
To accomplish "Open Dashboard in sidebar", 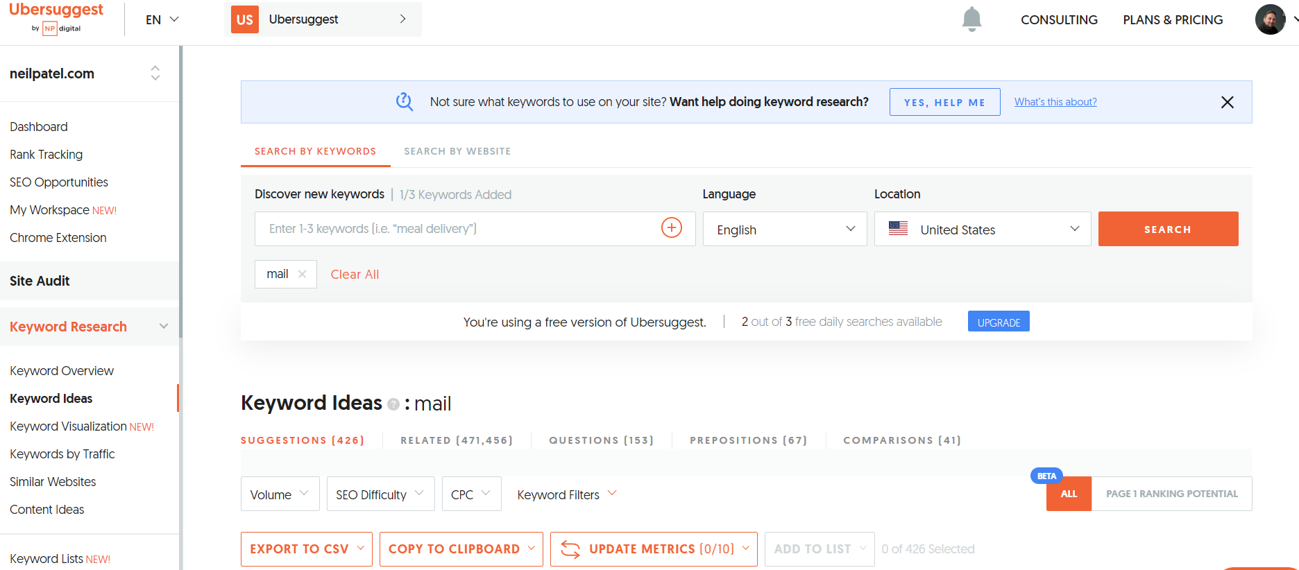I will point(39,127).
